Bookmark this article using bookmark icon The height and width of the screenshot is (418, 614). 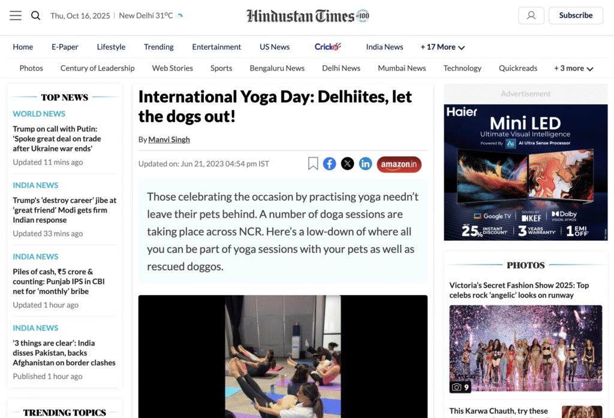click(313, 163)
